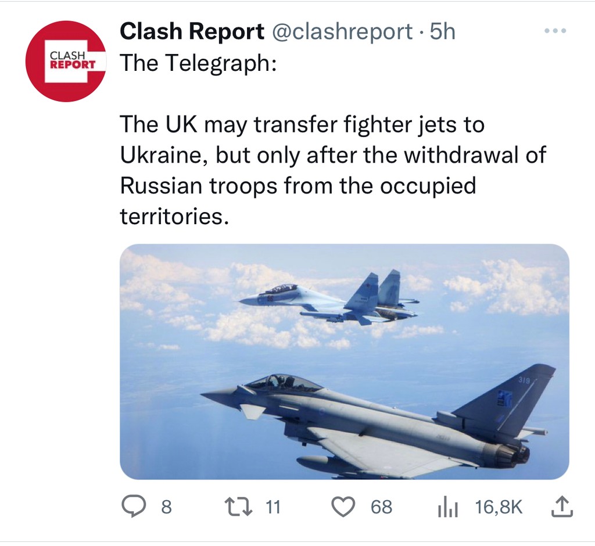Click the reply count of 8
Image resolution: width=595 pixels, height=546 pixels.
coord(166,508)
